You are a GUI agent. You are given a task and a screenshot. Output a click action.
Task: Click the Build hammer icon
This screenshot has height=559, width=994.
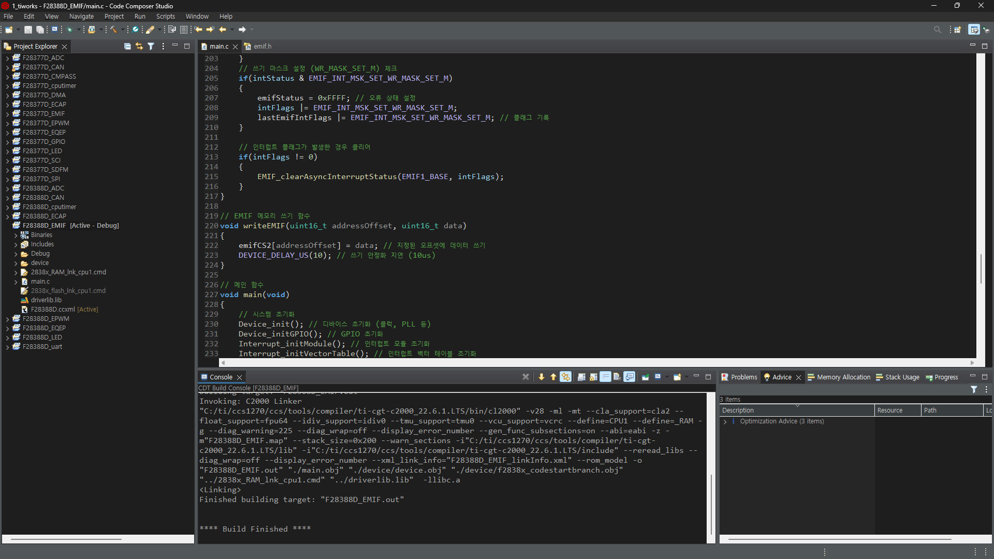point(113,30)
